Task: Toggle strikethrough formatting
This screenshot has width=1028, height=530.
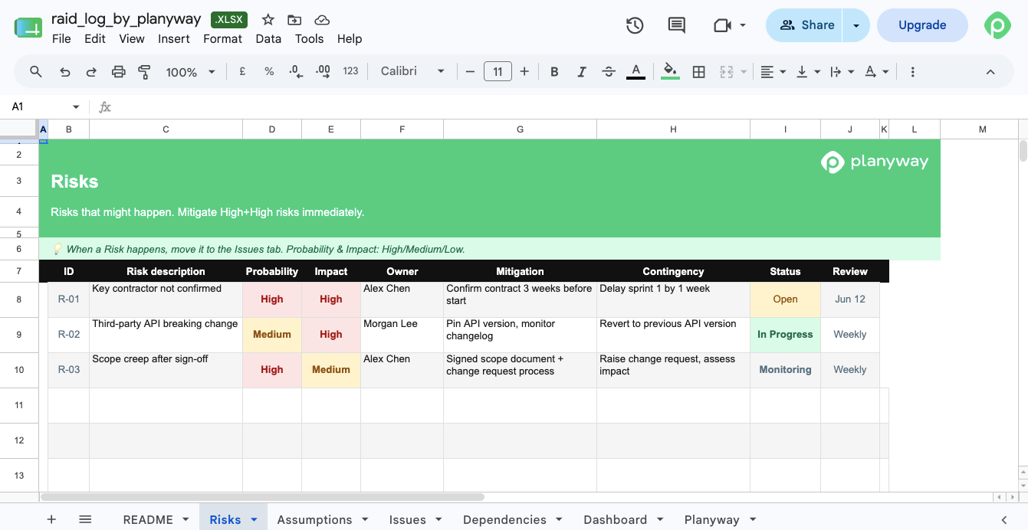Action: point(609,71)
